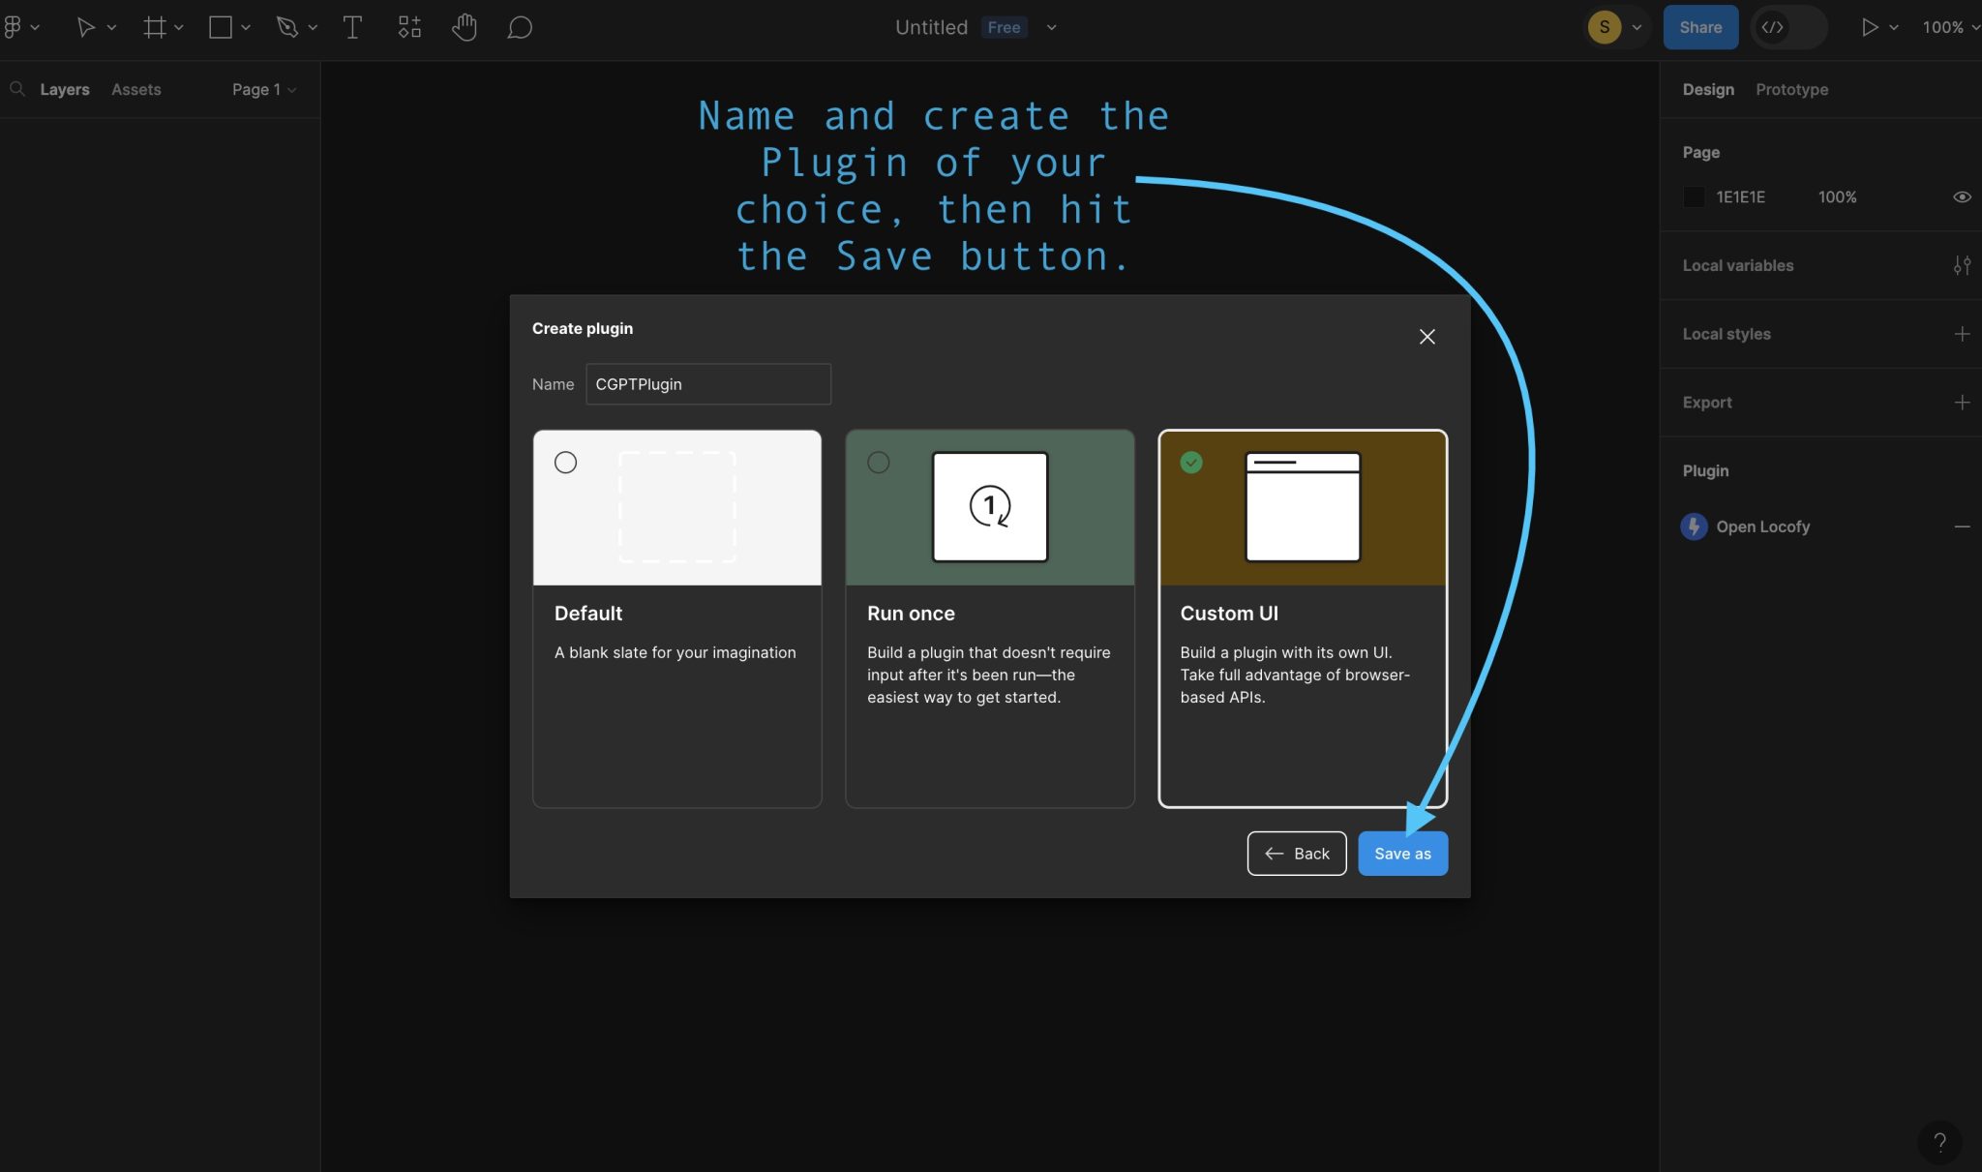Switch to the Prototype tab
This screenshot has height=1172, width=1982.
[x=1791, y=89]
